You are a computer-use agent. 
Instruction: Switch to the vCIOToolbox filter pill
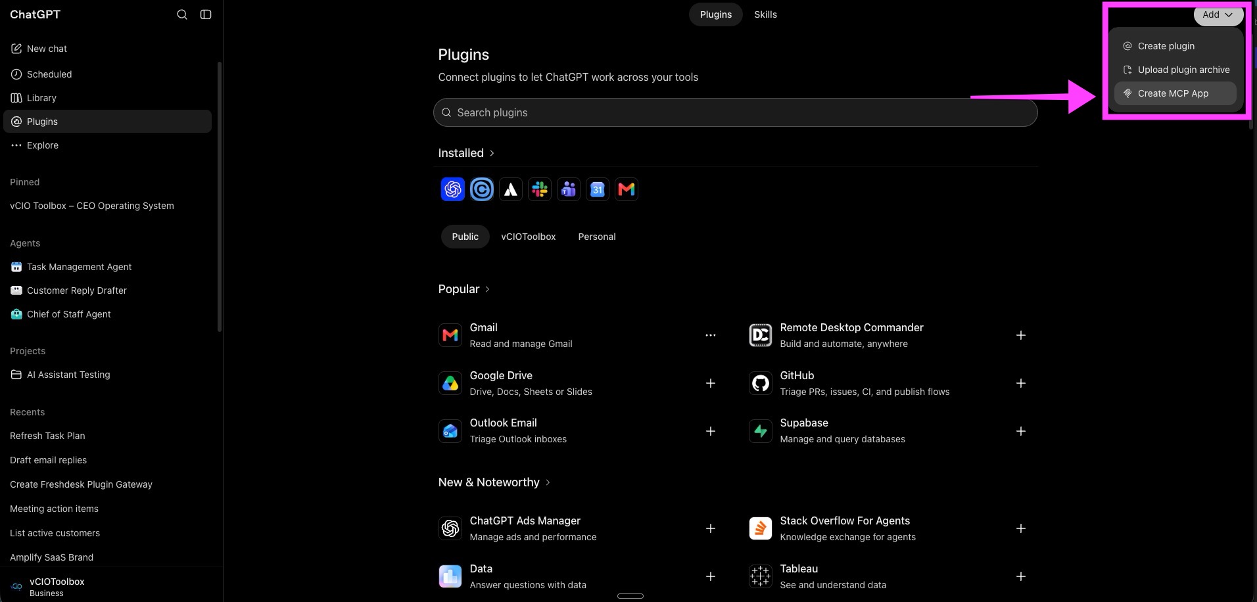(x=528, y=237)
